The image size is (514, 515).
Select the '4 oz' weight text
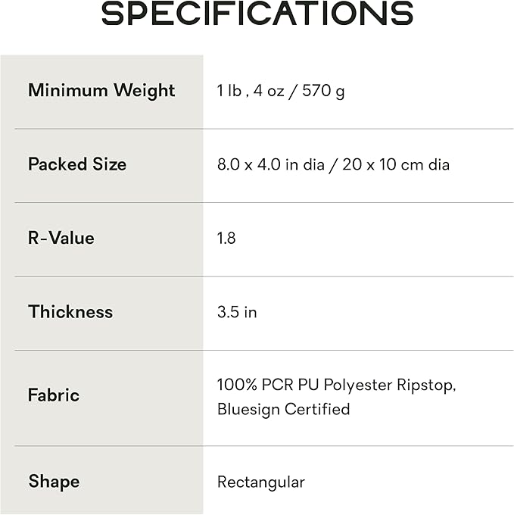(x=266, y=92)
